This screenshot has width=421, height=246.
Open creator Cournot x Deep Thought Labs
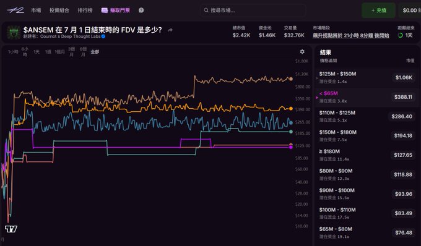70,36
